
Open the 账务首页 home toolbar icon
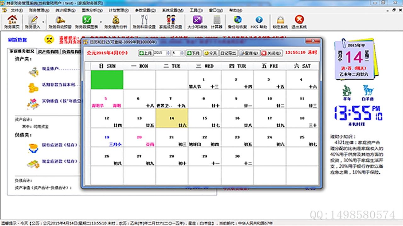point(12,22)
